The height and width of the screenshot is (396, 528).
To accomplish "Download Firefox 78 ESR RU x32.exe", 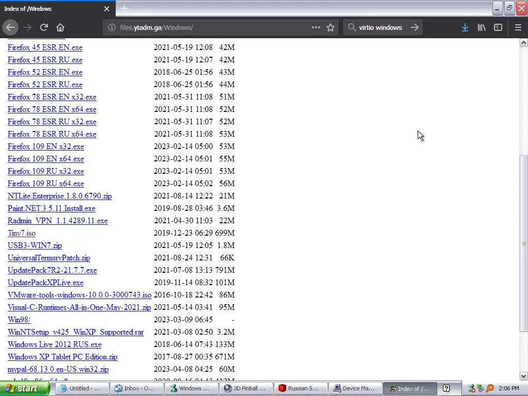I will [52, 122].
